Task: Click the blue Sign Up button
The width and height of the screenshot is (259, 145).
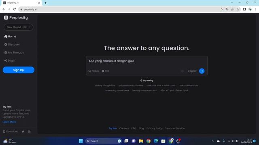Action: pos(19,70)
